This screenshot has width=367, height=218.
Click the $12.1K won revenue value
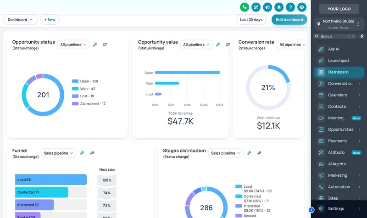(x=268, y=126)
